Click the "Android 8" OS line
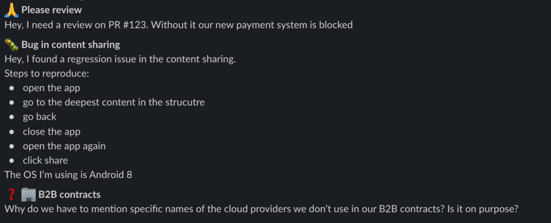551x223 pixels. pos(68,175)
